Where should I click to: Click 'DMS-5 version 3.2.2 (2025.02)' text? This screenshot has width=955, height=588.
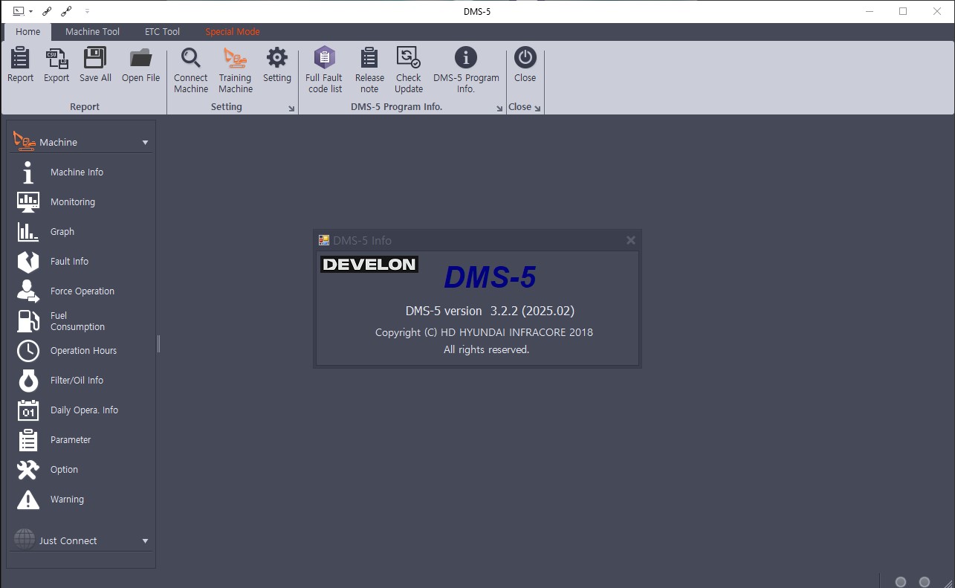pyautogui.click(x=490, y=311)
